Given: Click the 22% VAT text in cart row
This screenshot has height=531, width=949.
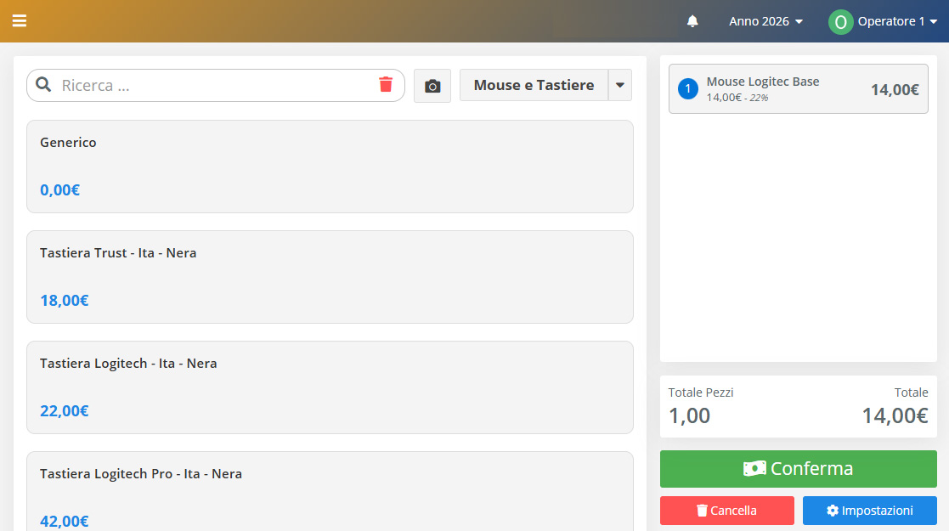Looking at the screenshot, I should [x=759, y=98].
